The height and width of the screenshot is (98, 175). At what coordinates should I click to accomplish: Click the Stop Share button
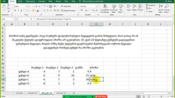coord(101,97)
